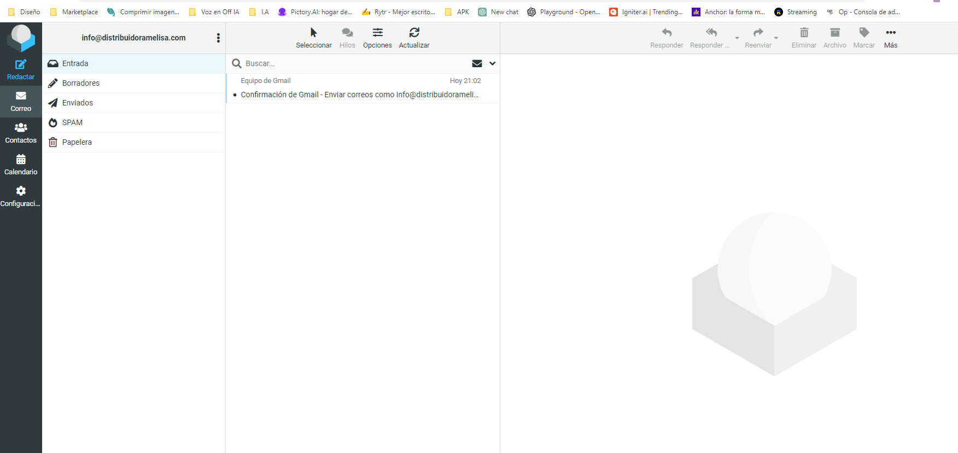
Task: Click info@distribuidoramelisa.com account name
Action: 133,38
